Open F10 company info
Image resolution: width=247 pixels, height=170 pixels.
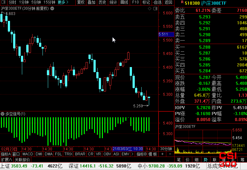point(135,2)
